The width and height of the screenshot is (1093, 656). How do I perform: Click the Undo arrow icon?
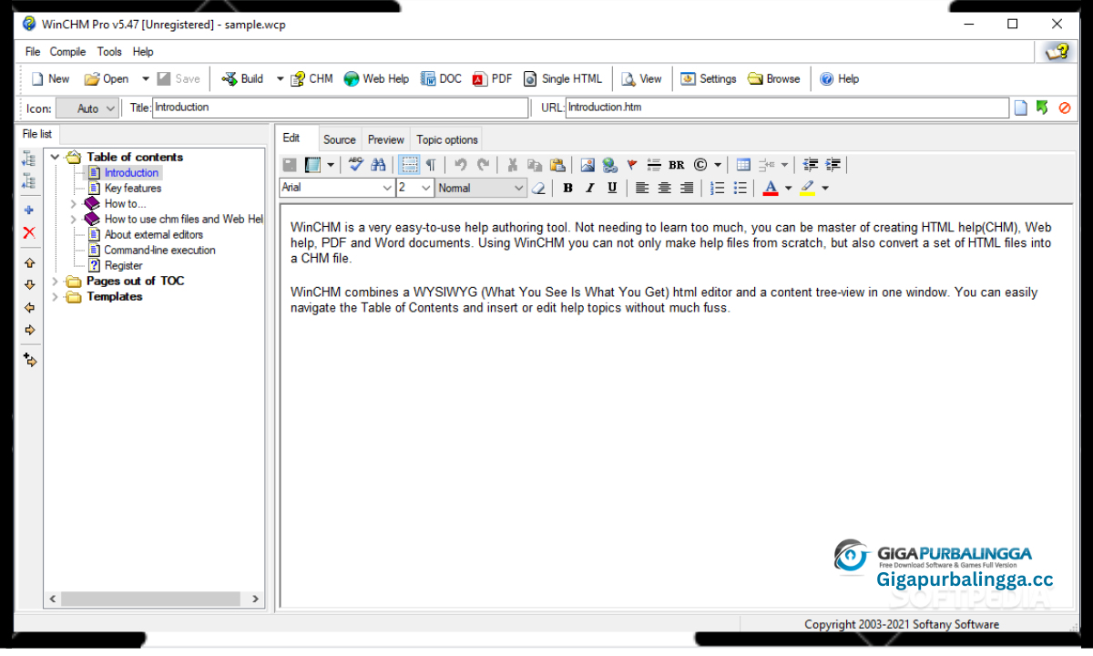click(461, 165)
